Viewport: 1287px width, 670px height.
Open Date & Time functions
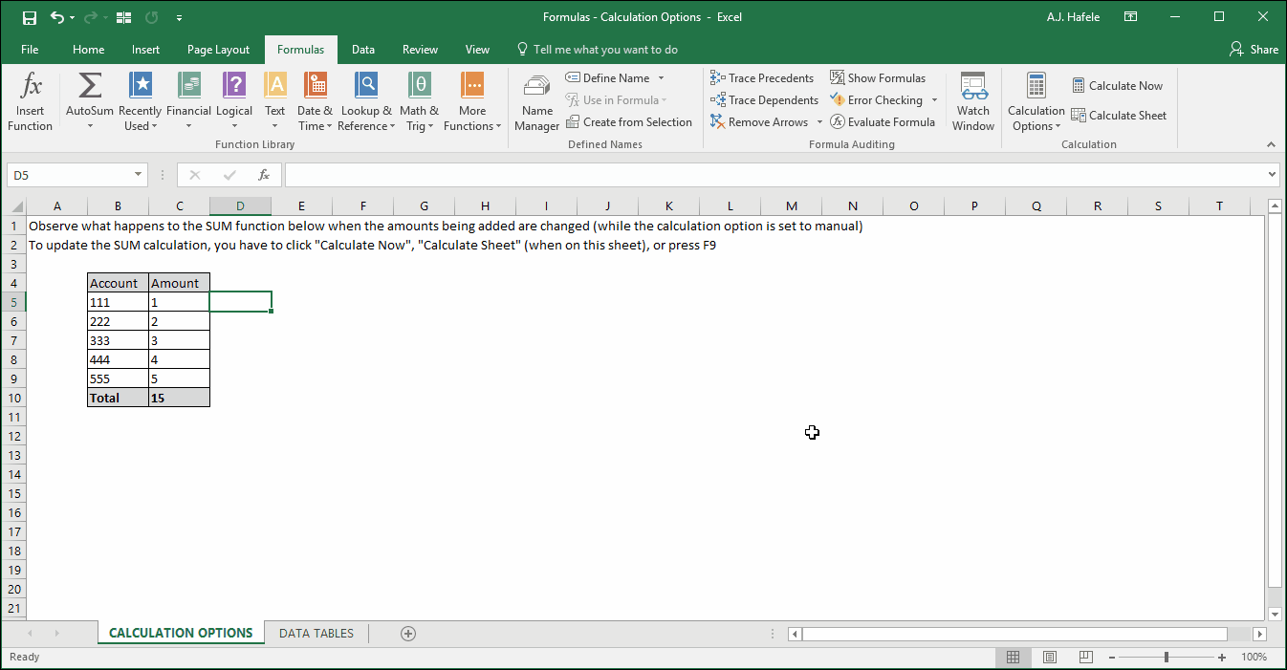[x=315, y=102]
